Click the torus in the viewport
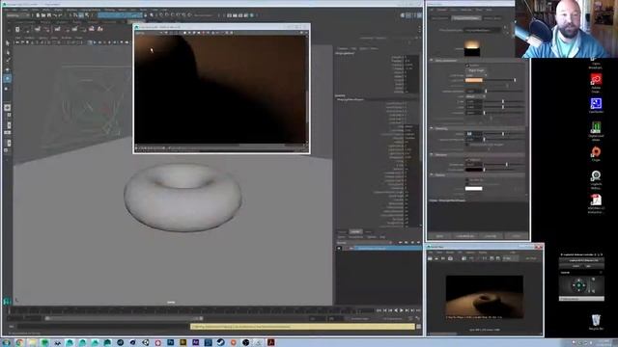Screen dimensions: 618x347 click(183, 197)
